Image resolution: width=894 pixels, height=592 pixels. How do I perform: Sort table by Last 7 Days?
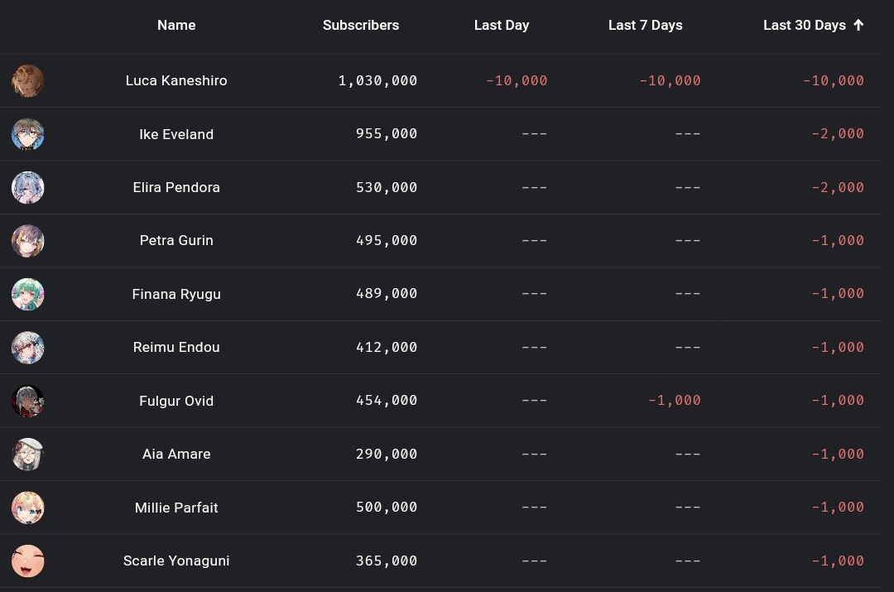coord(646,25)
